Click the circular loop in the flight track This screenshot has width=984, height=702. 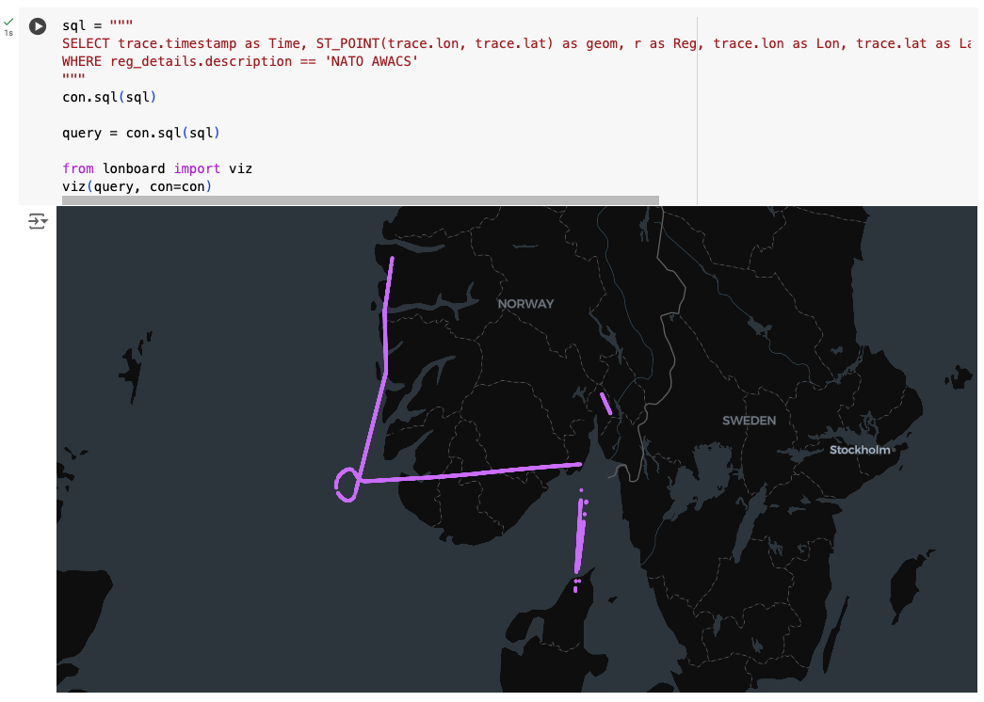tap(347, 485)
